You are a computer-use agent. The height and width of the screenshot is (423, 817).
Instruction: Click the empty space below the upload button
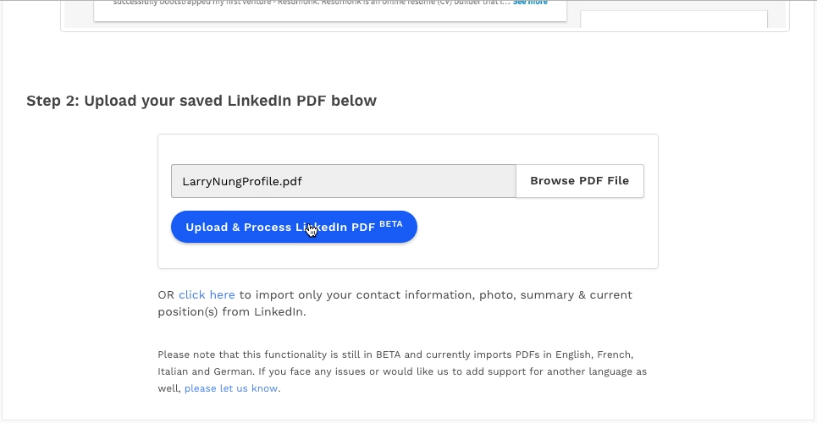pyautogui.click(x=407, y=255)
